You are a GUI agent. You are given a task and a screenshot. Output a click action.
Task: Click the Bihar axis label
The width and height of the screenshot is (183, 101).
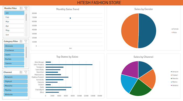coord(42,92)
